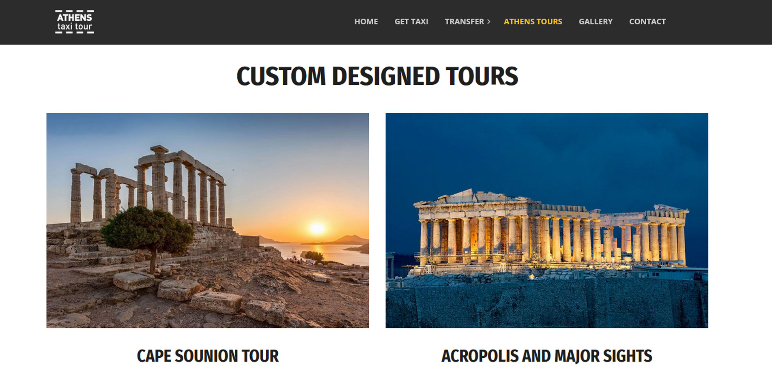This screenshot has width=772, height=376.
Task: Click the Acropolis and Major Sights title
Action: click(547, 356)
